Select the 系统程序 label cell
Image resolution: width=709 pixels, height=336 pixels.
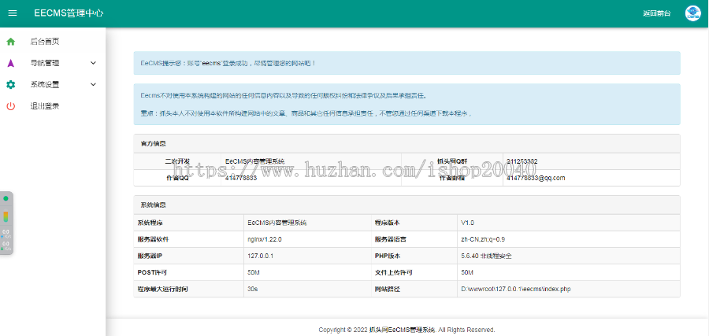[x=189, y=223]
